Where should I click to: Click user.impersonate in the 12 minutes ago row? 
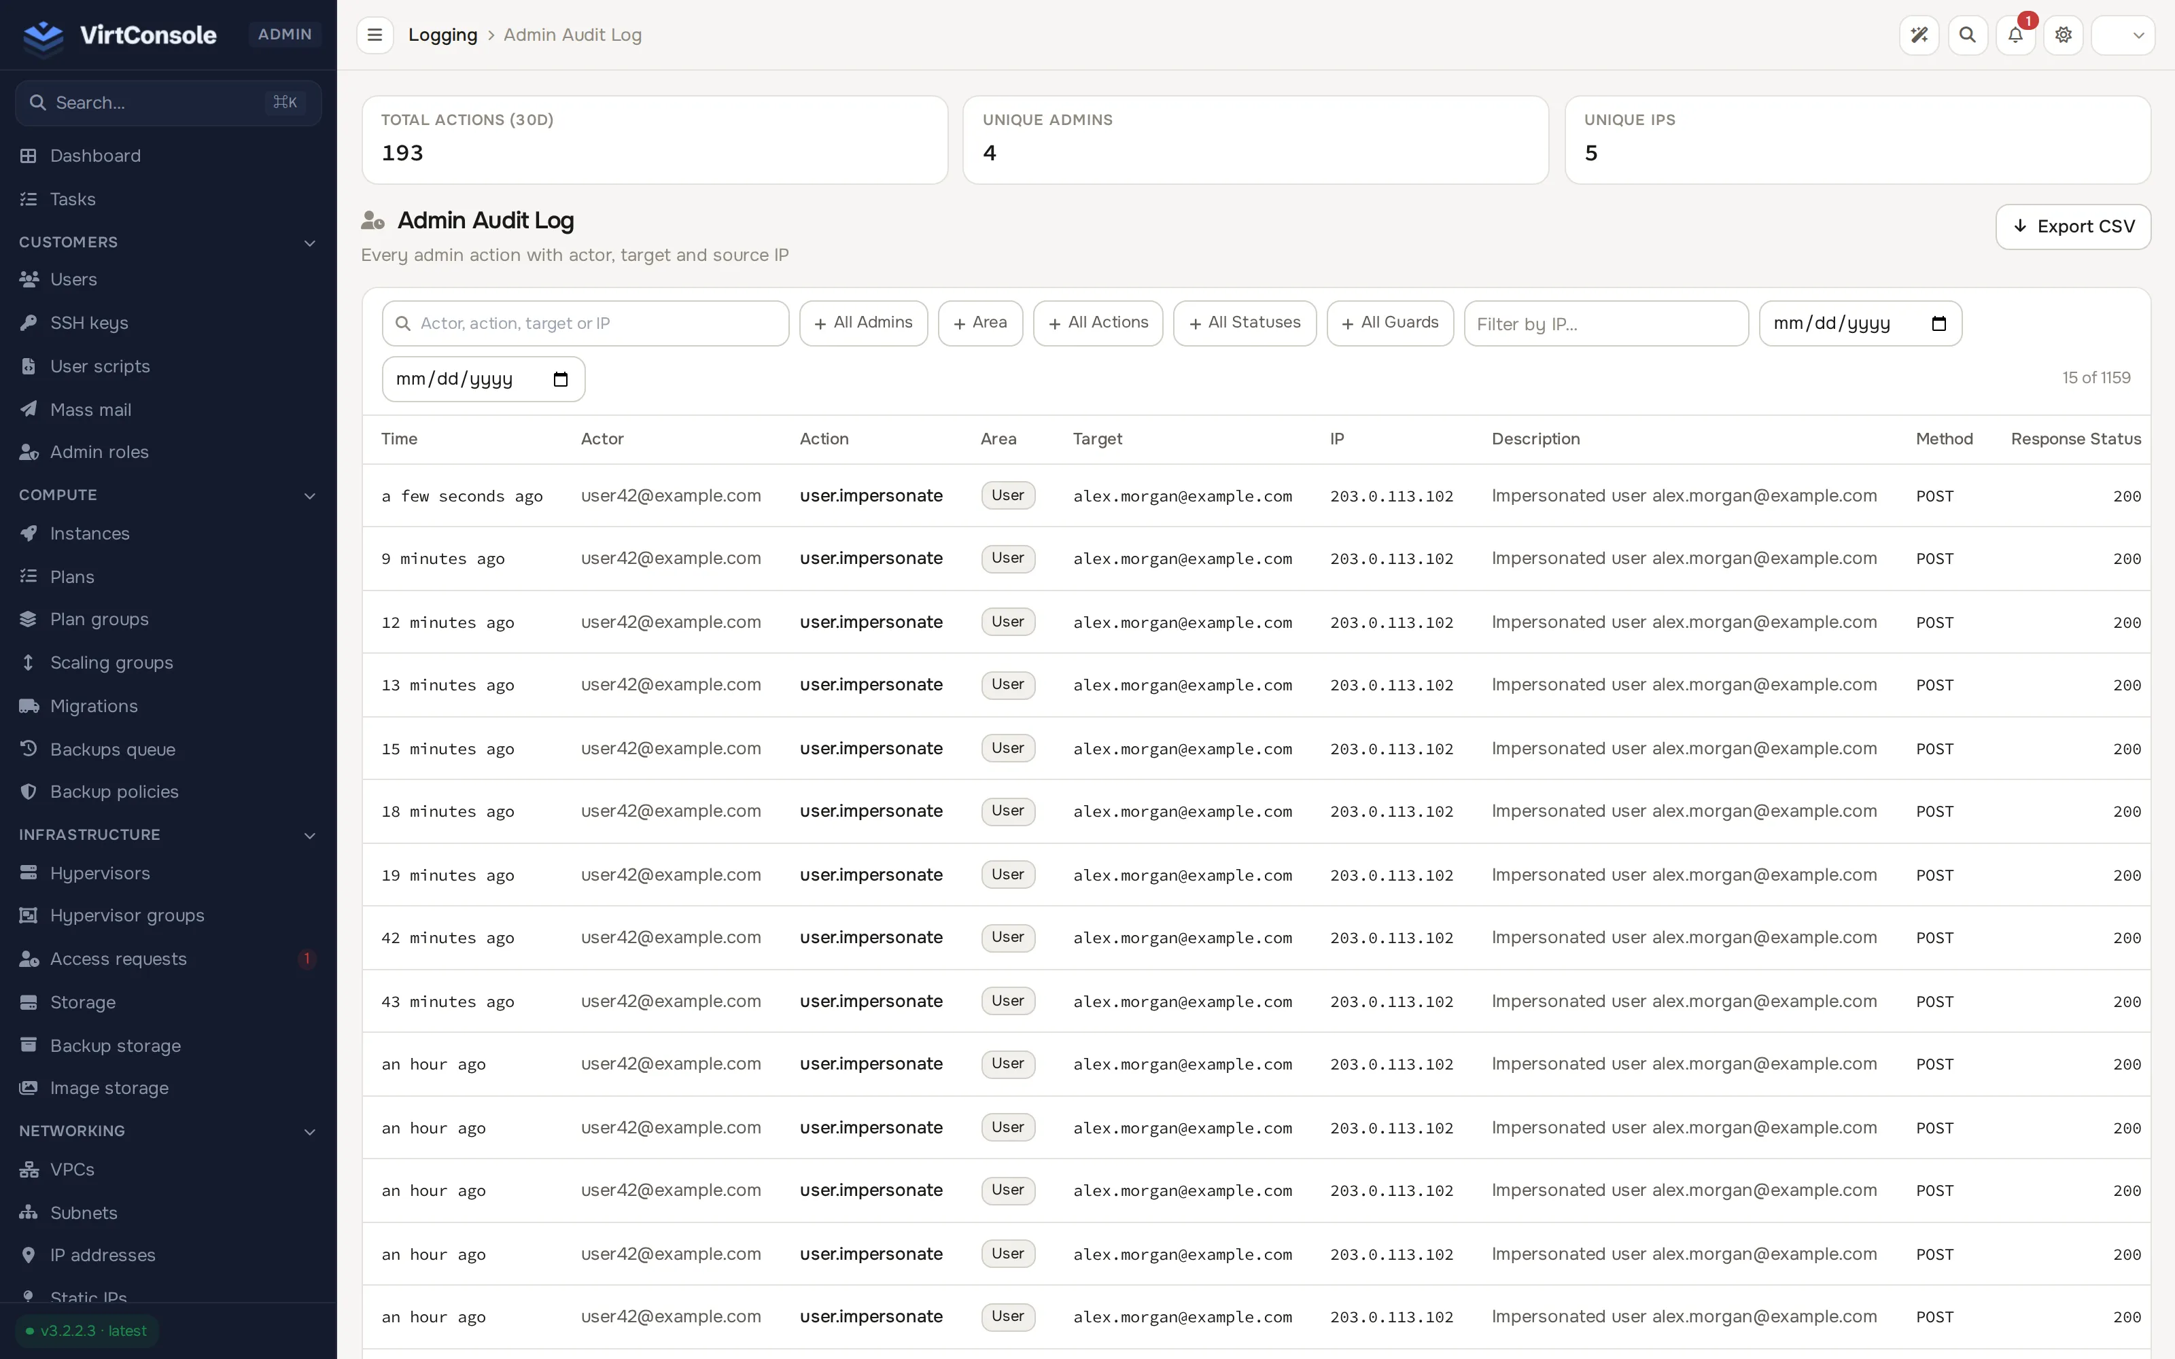point(871,622)
